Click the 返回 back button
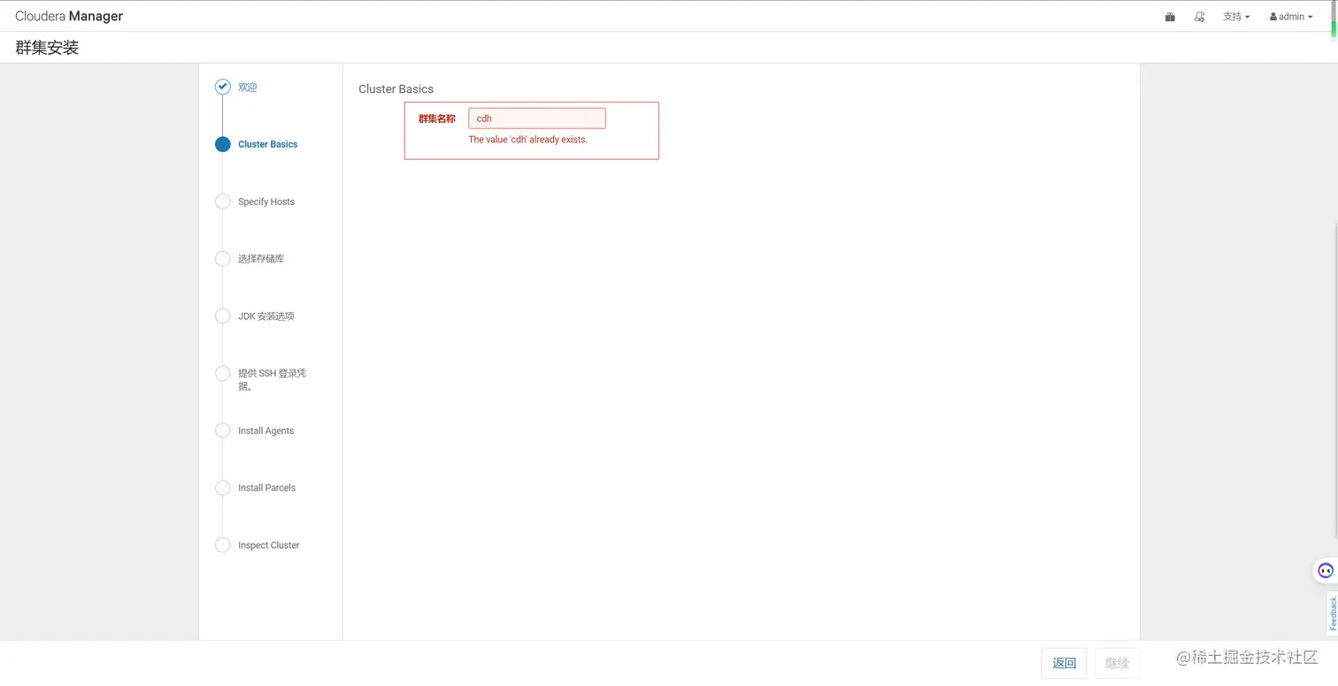Screen dimensions: 1338x686 click(x=1064, y=663)
